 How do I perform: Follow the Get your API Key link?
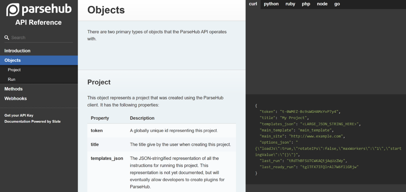click(x=19, y=116)
